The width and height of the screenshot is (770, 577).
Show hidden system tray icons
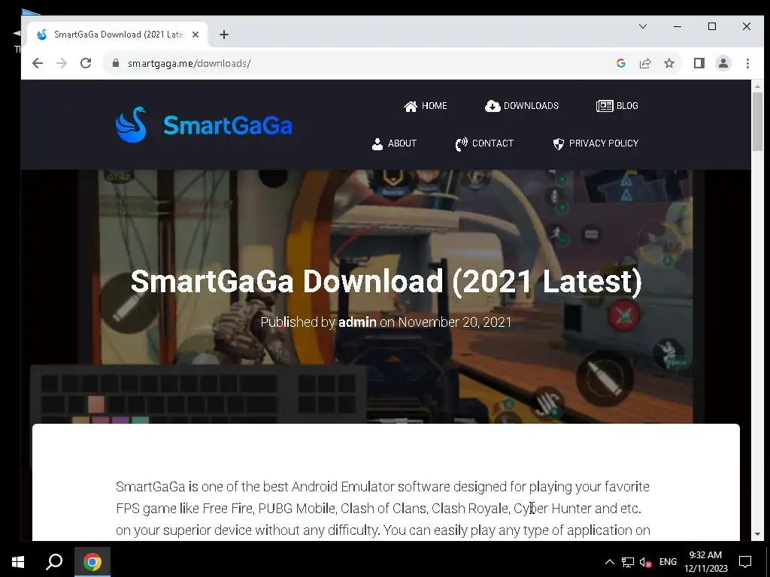(x=609, y=562)
